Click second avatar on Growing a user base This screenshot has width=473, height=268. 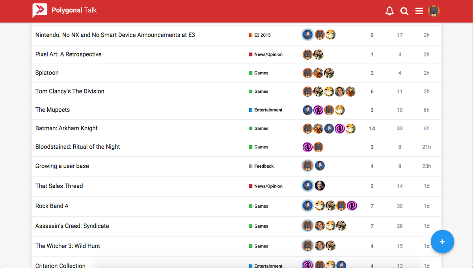(x=320, y=166)
